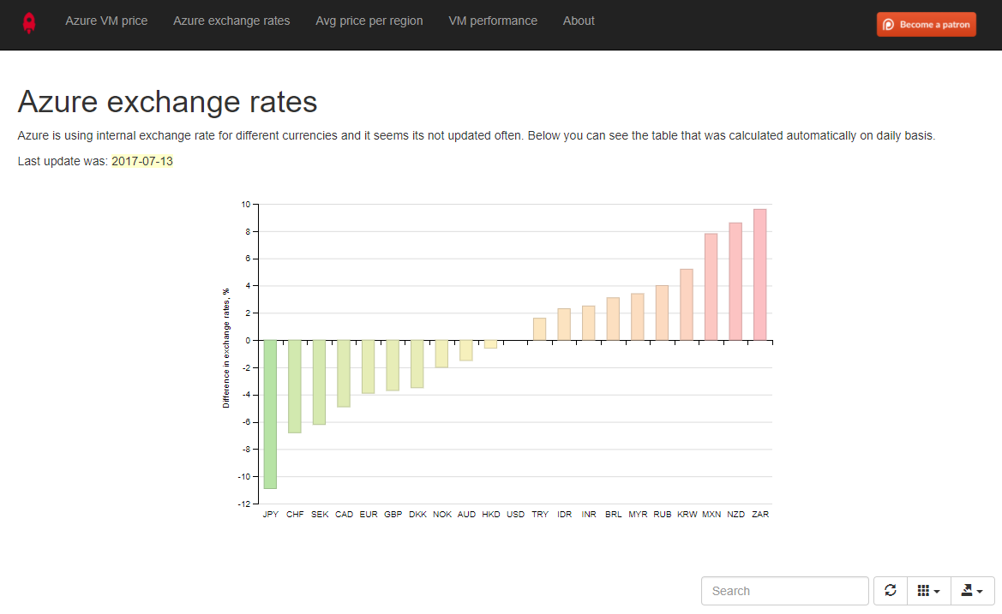Screen dimensions: 1002x614
Task: Select the SEK bar in chart
Action: click(319, 382)
